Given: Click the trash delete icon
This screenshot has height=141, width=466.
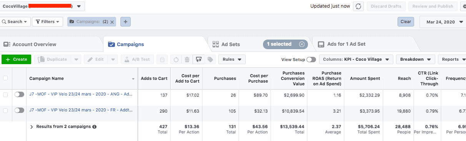Looking at the screenshot, I should (x=187, y=60).
